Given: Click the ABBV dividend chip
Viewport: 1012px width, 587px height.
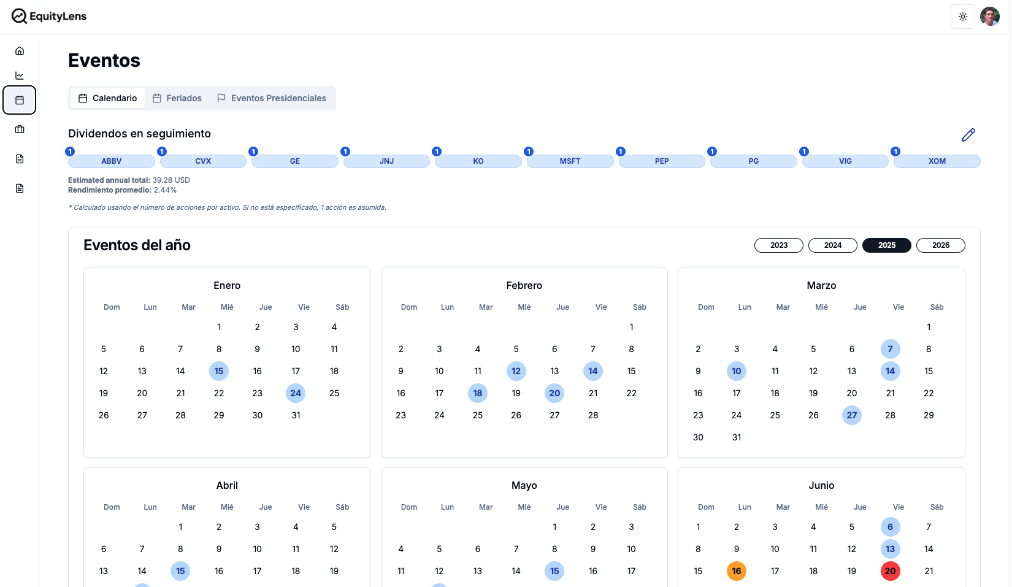Looking at the screenshot, I should [111, 161].
